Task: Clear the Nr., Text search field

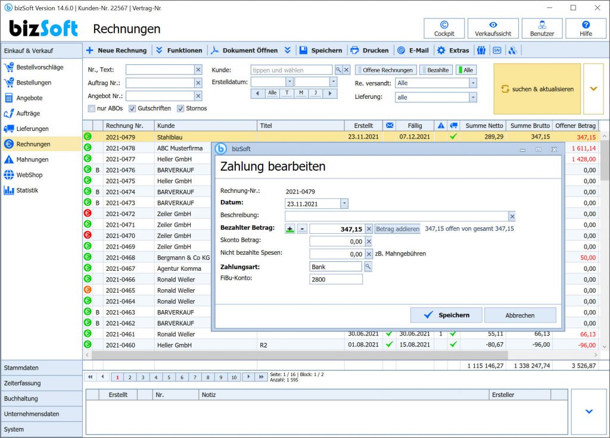Action: click(198, 70)
